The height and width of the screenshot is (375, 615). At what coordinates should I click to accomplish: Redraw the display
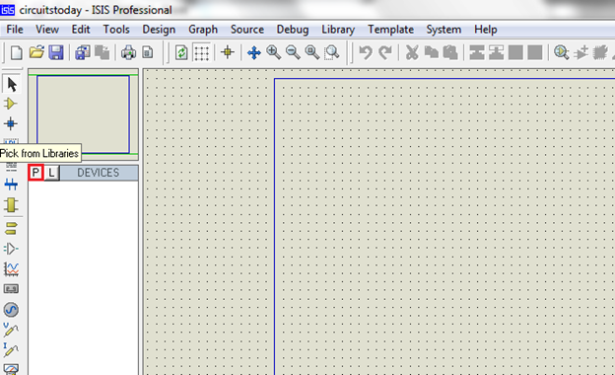coord(181,52)
